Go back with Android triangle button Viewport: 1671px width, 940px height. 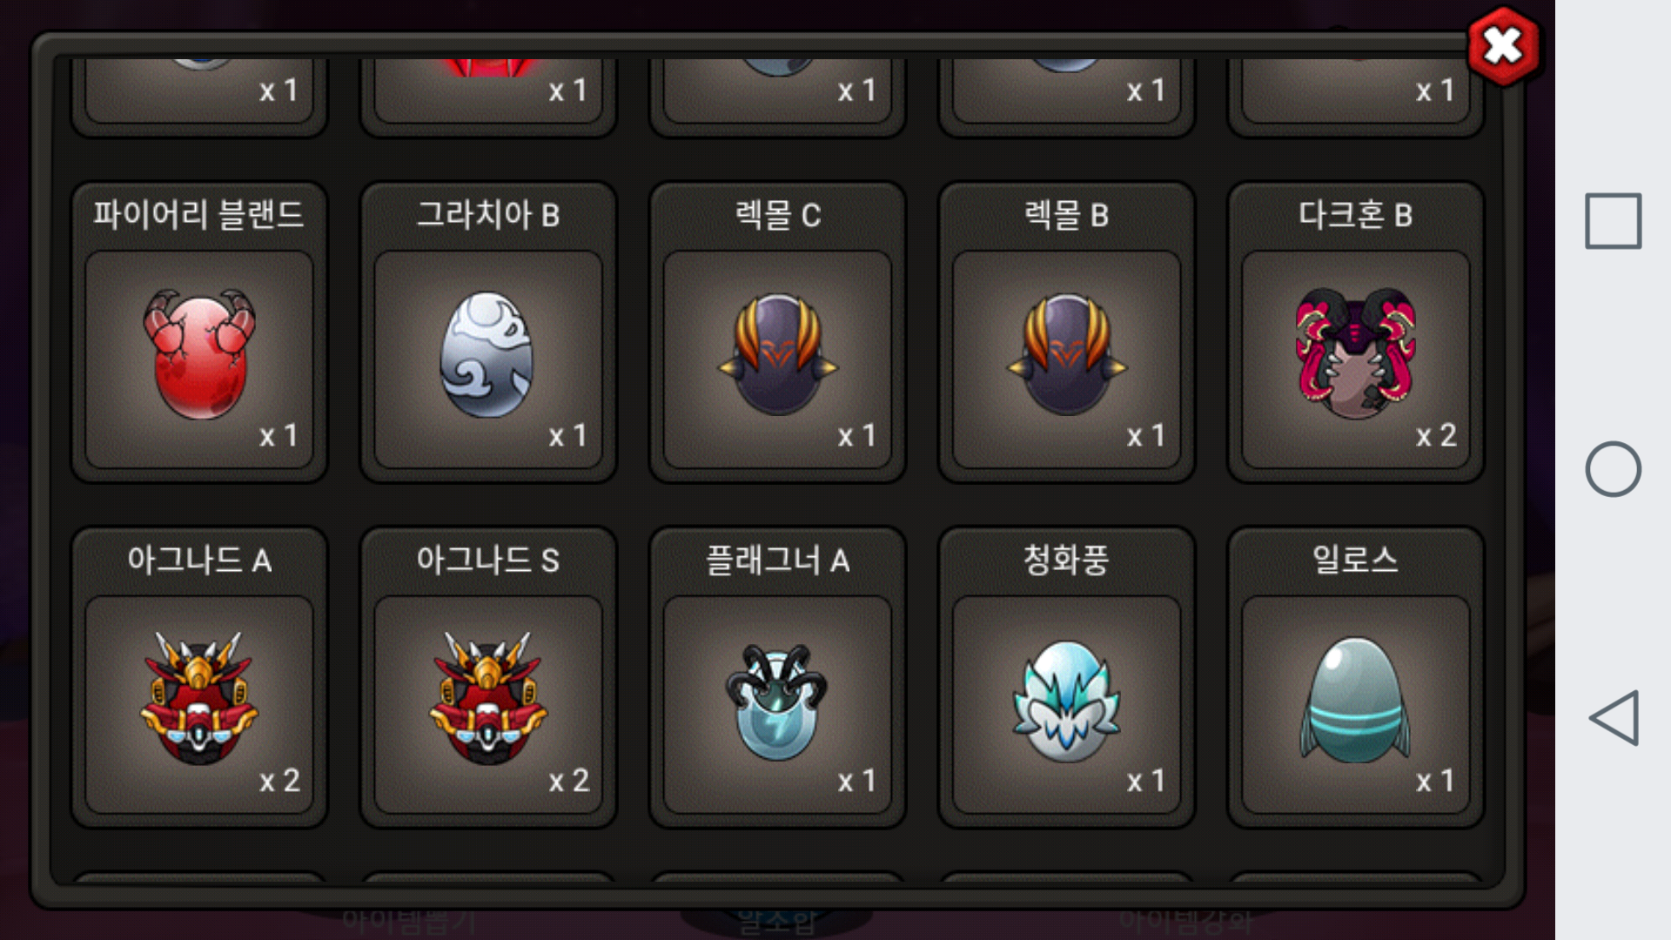pyautogui.click(x=1614, y=718)
